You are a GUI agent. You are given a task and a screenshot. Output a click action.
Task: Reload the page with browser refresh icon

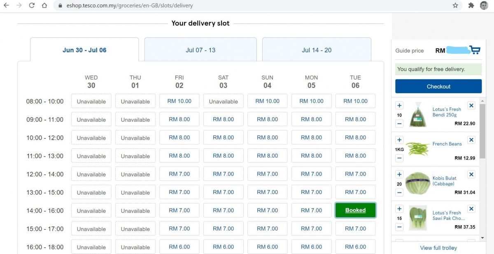coord(32,6)
